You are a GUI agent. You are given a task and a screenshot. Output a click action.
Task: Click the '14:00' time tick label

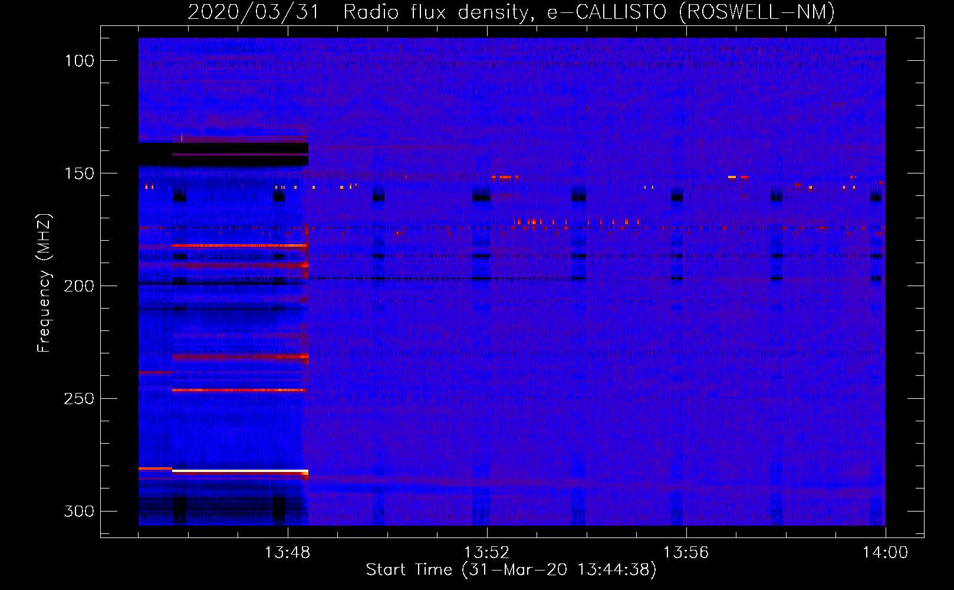point(886,553)
